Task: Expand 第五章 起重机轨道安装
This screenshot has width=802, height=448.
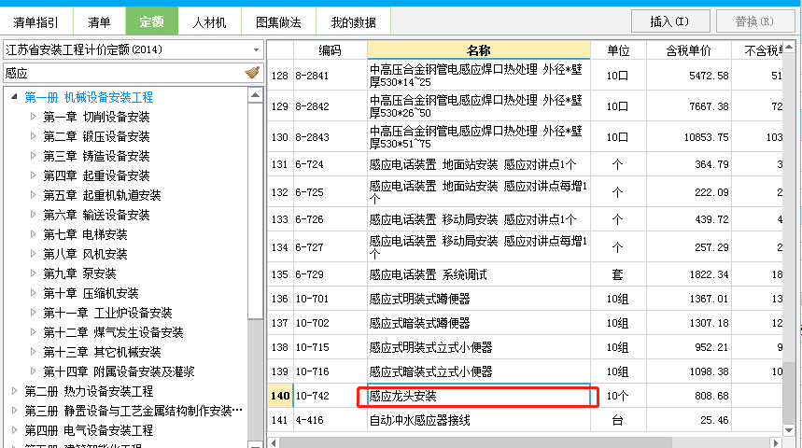Action: pos(33,194)
